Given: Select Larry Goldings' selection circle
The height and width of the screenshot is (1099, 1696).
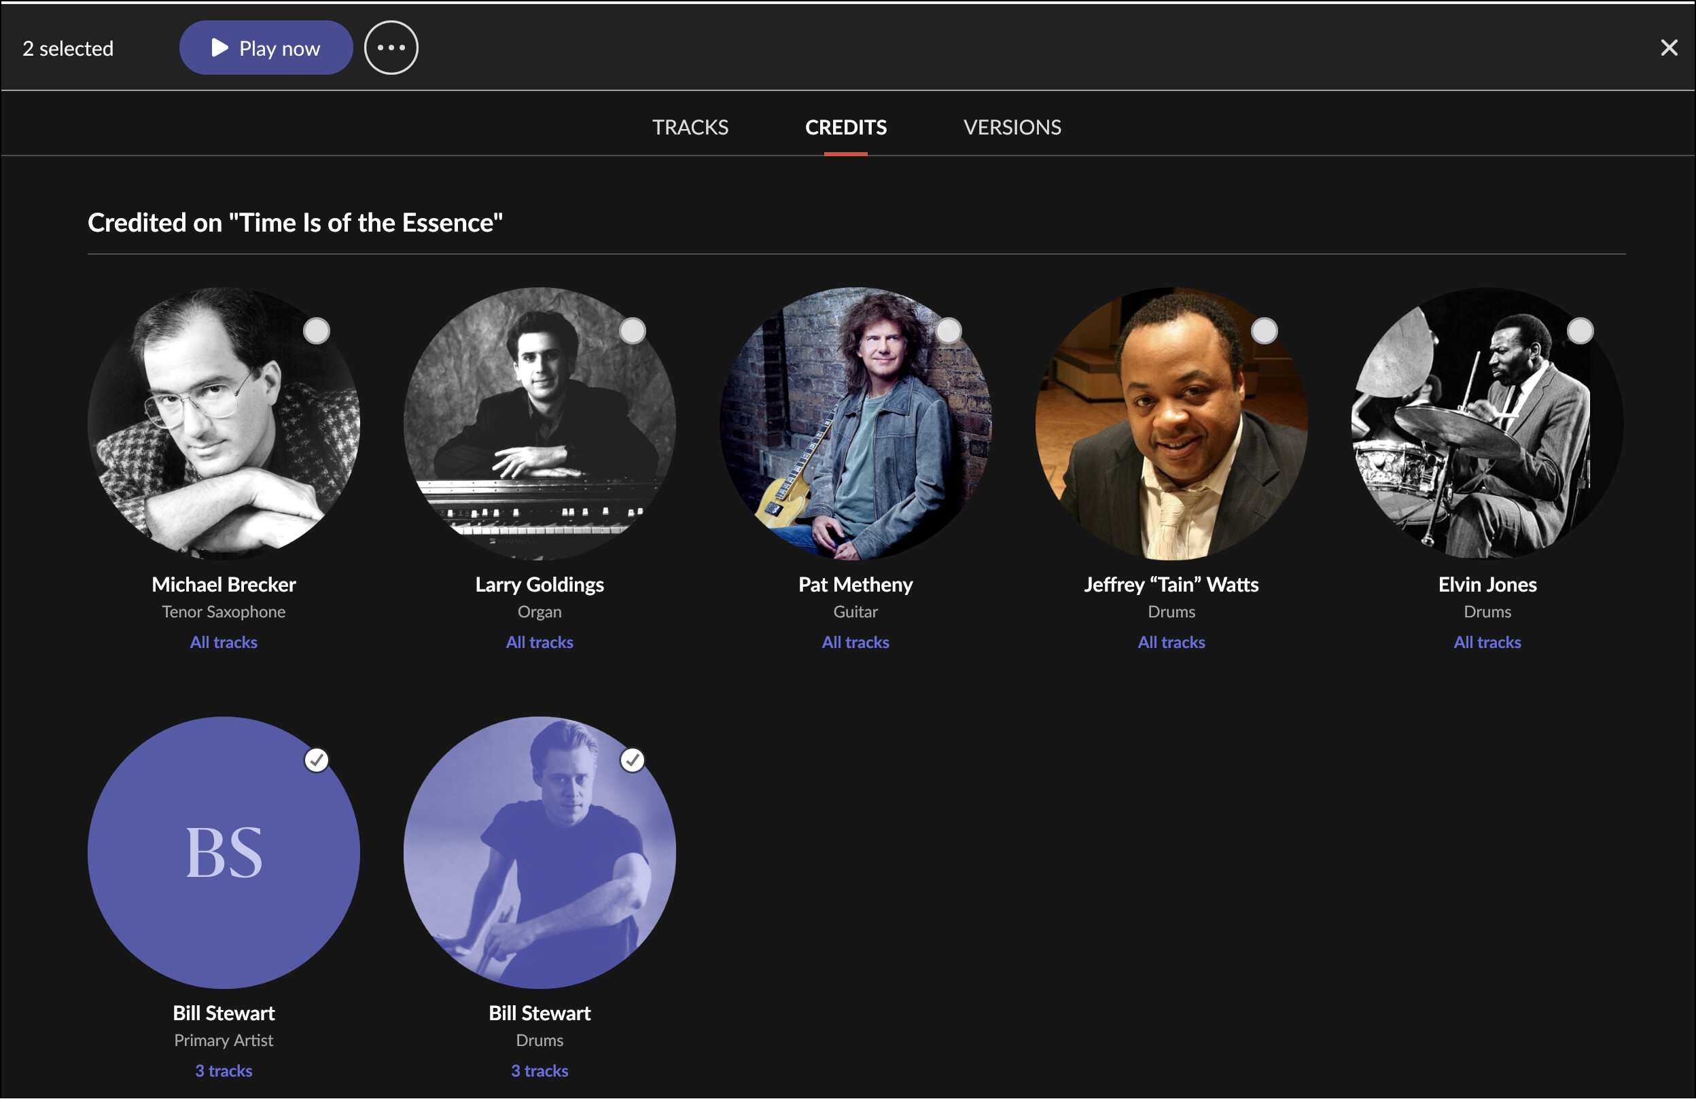Looking at the screenshot, I should [x=632, y=331].
